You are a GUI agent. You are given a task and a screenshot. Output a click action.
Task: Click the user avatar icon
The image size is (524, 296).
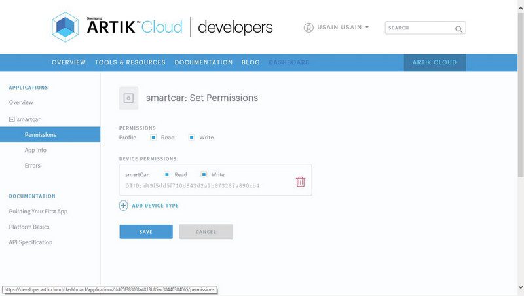click(x=309, y=28)
